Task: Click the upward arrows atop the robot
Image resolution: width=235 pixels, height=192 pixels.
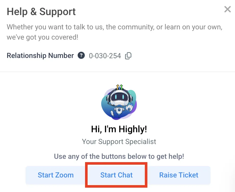Action: (120, 87)
